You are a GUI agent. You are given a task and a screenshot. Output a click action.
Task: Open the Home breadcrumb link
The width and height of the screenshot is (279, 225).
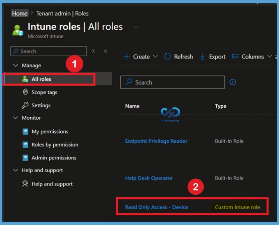click(20, 13)
